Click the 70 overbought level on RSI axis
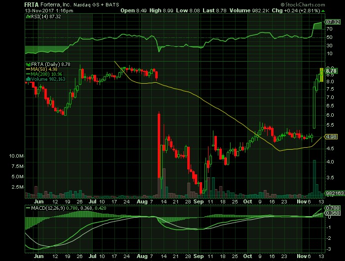 pyautogui.click(x=329, y=29)
